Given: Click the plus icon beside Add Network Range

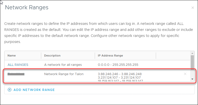Looking at the screenshot, I should point(10,90).
